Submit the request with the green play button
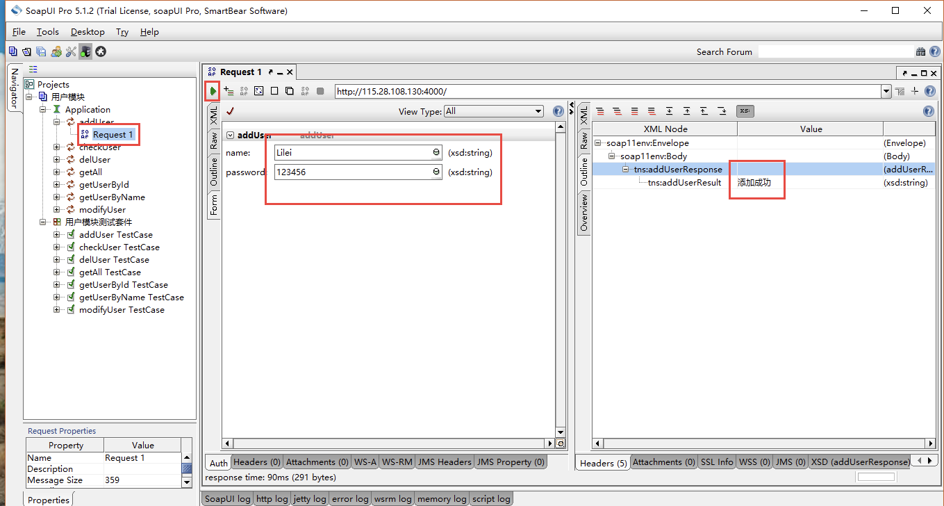Viewport: 944px width, 506px height. [x=213, y=91]
